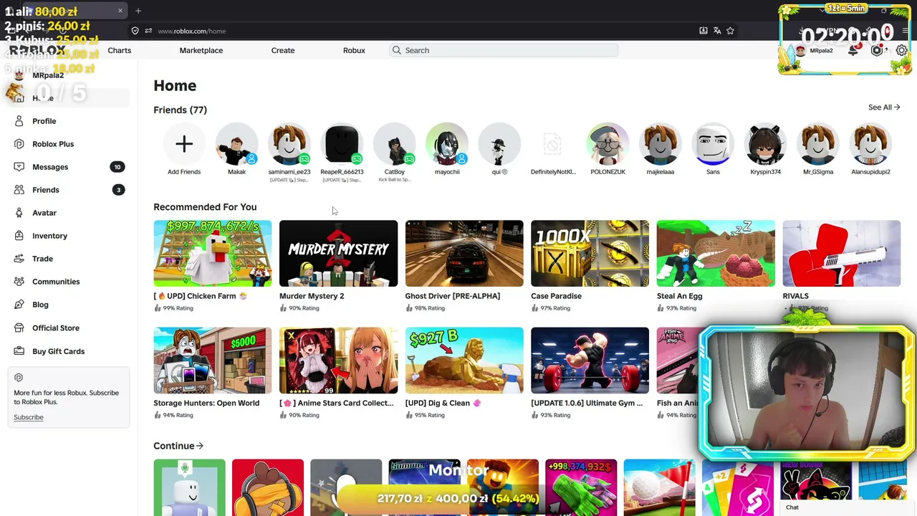
Task: Open the Robux tab in the top navigation
Action: pyautogui.click(x=354, y=50)
